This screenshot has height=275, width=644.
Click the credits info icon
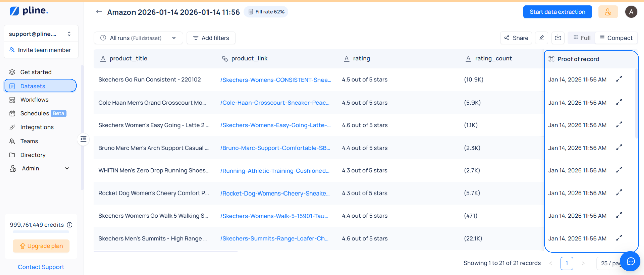[70, 225]
